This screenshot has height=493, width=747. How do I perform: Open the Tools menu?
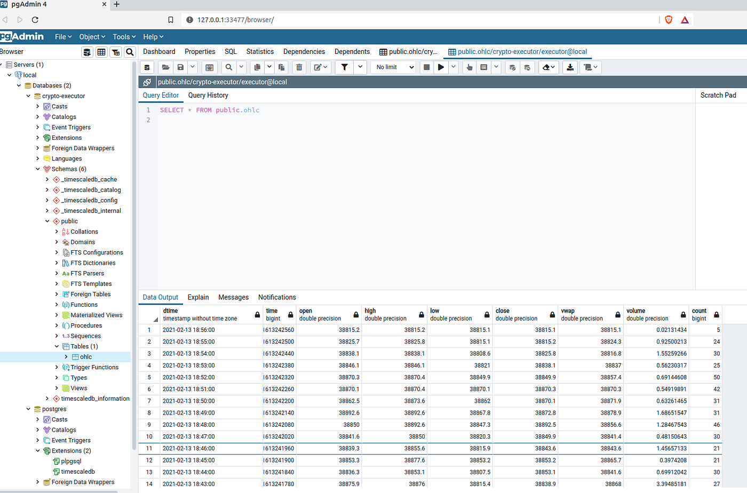(124, 37)
